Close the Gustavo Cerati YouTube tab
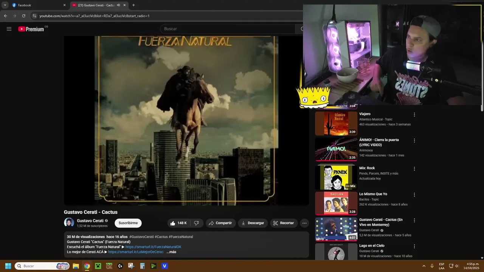Viewport: 484px width, 272px height. (x=125, y=5)
